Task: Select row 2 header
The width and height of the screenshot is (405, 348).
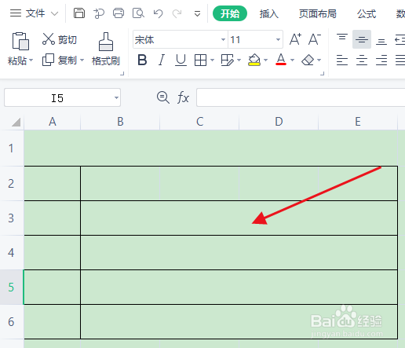Action: [x=12, y=184]
